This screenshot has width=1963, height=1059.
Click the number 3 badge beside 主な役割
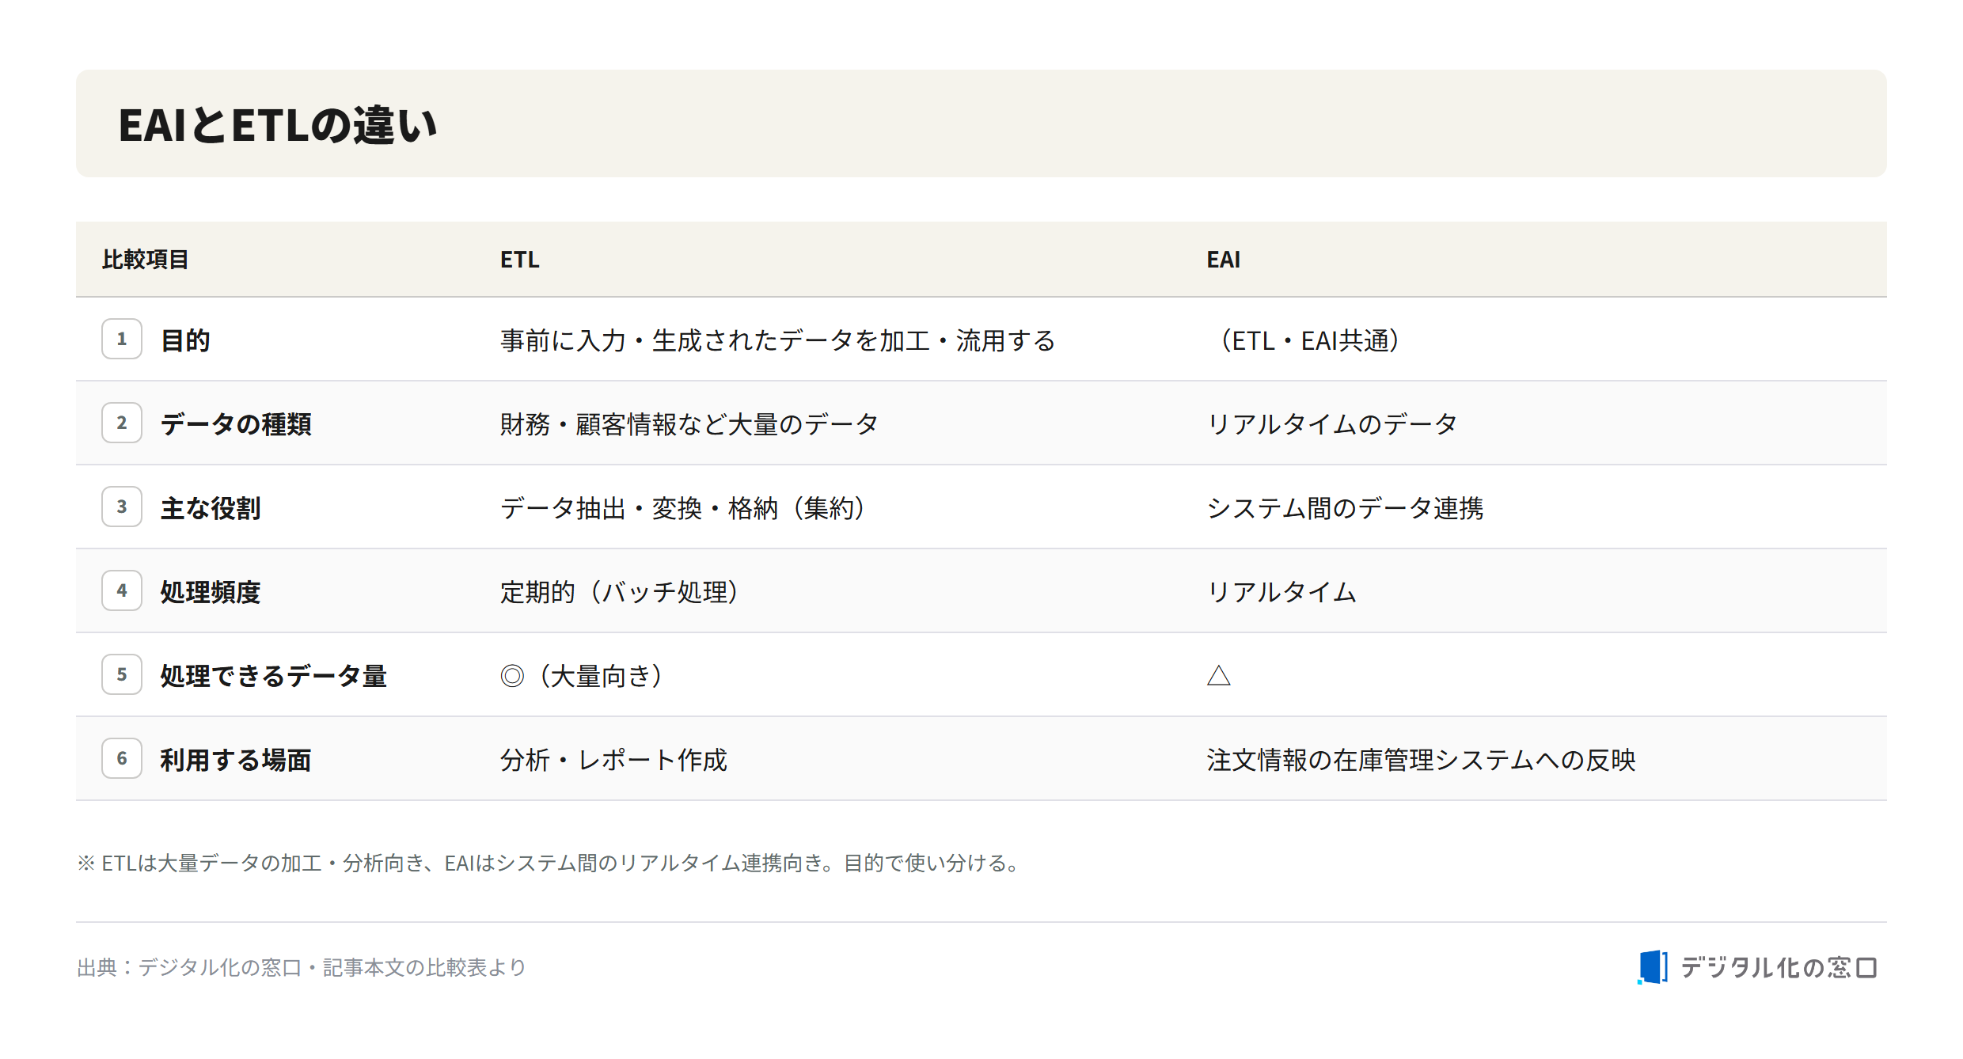tap(122, 507)
